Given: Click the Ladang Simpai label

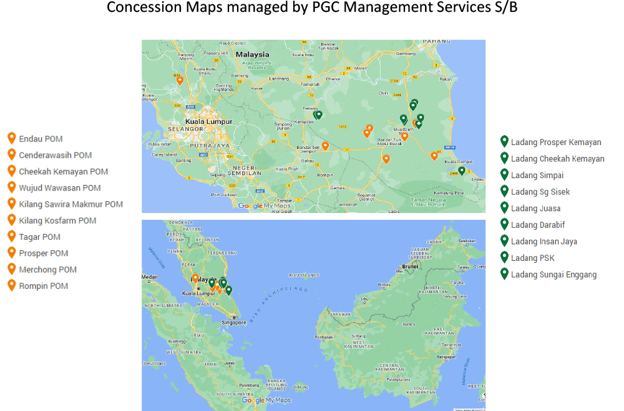Looking at the screenshot, I should pyautogui.click(x=537, y=176).
